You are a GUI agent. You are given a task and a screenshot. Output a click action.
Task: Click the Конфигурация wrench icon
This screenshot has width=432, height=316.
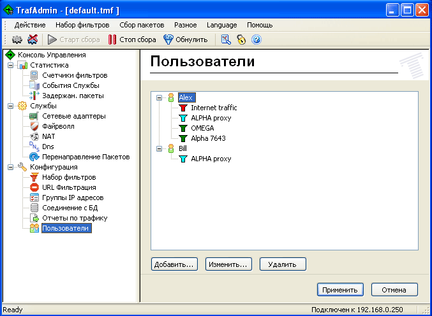22,167
